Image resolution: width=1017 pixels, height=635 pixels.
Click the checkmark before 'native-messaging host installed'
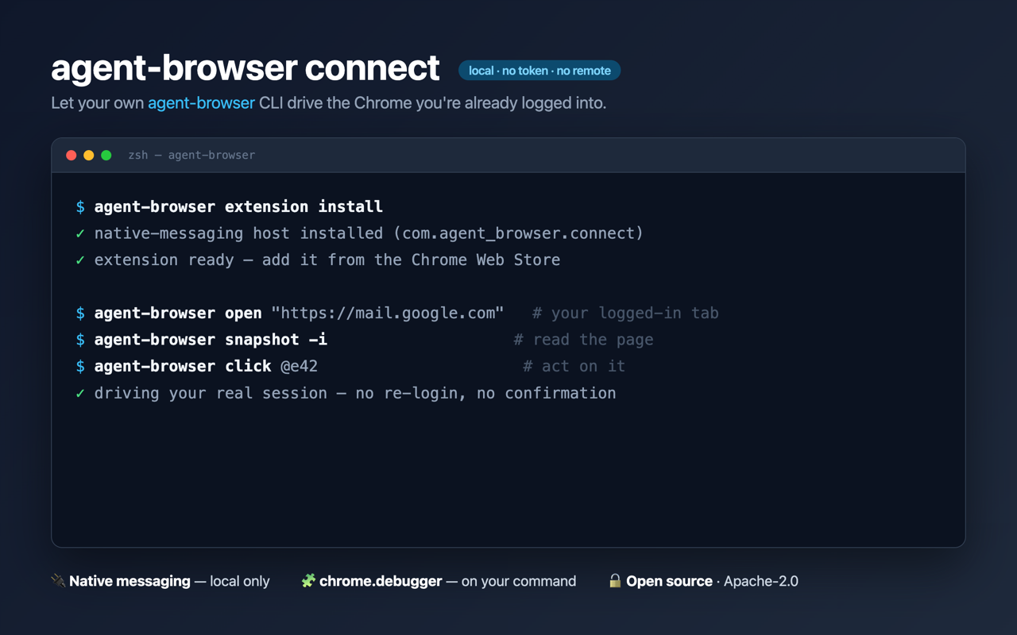[80, 233]
